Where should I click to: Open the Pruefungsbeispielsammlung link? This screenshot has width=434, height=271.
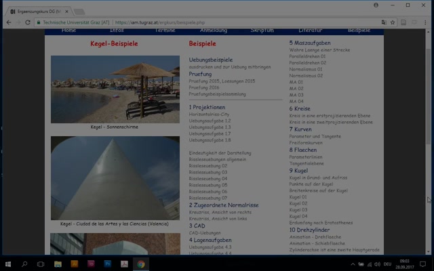[x=218, y=94]
